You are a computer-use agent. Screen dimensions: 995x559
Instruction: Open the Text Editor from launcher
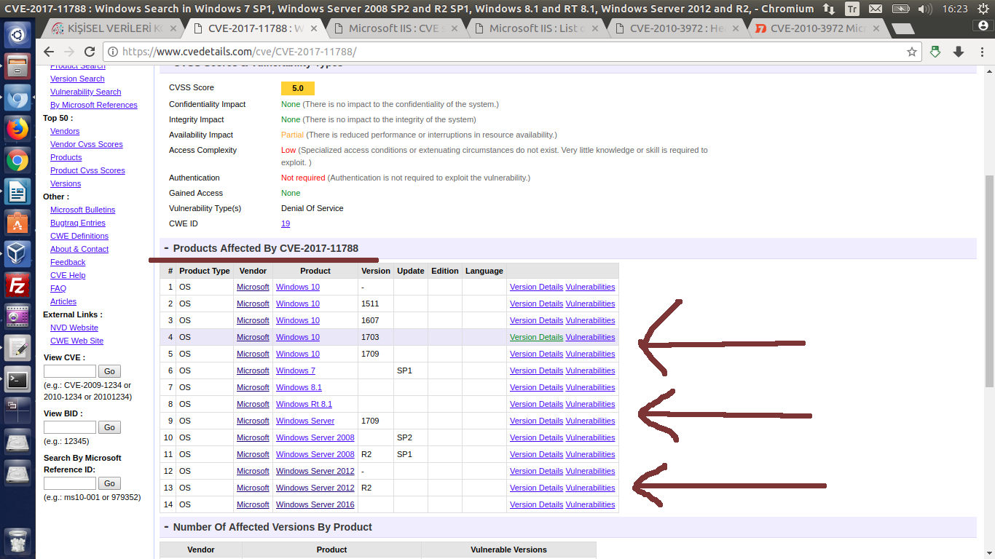tap(17, 348)
